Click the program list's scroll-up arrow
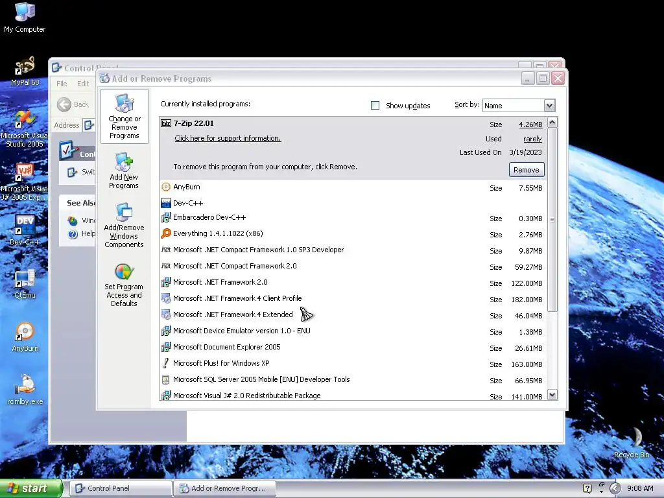This screenshot has width=664, height=498. pos(552,123)
